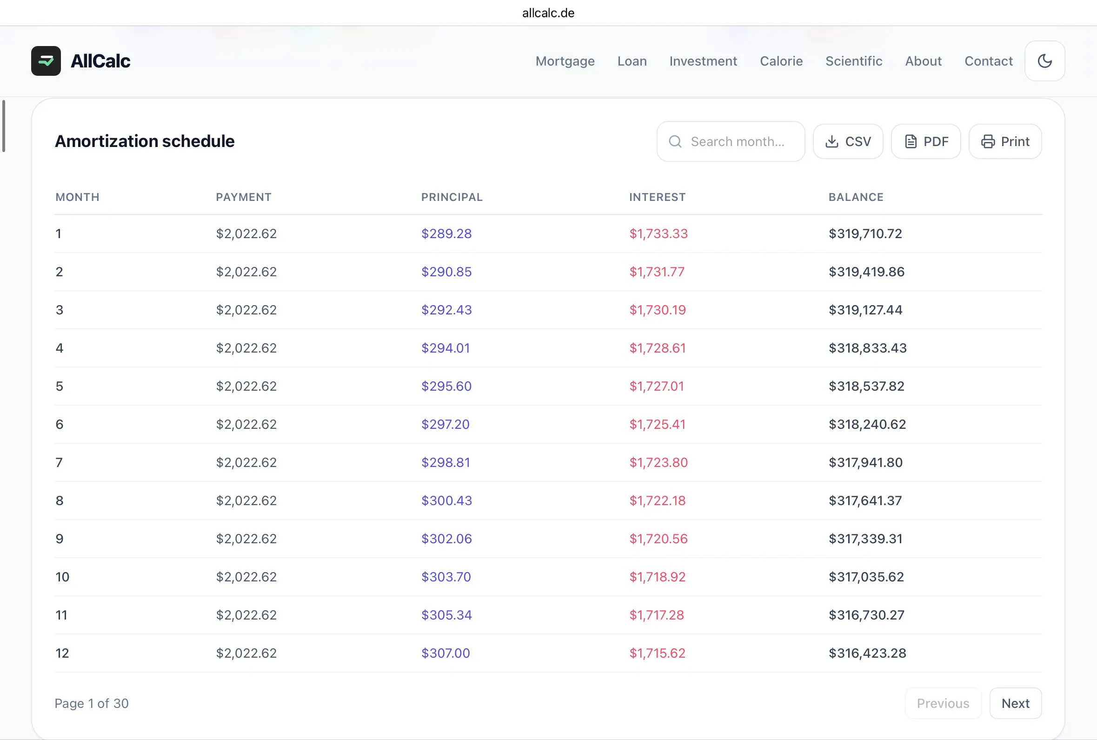Download schedule as CSV
The height and width of the screenshot is (740, 1097).
click(x=848, y=141)
